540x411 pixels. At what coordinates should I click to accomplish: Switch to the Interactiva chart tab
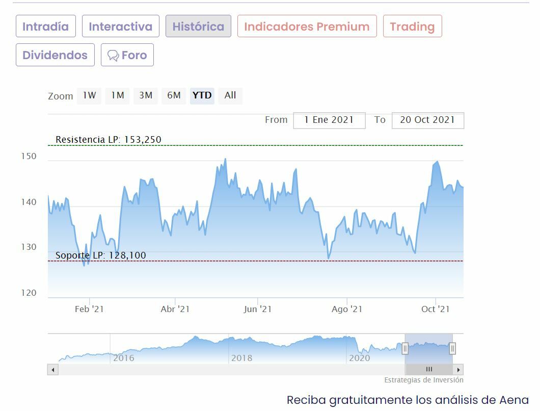coord(121,27)
